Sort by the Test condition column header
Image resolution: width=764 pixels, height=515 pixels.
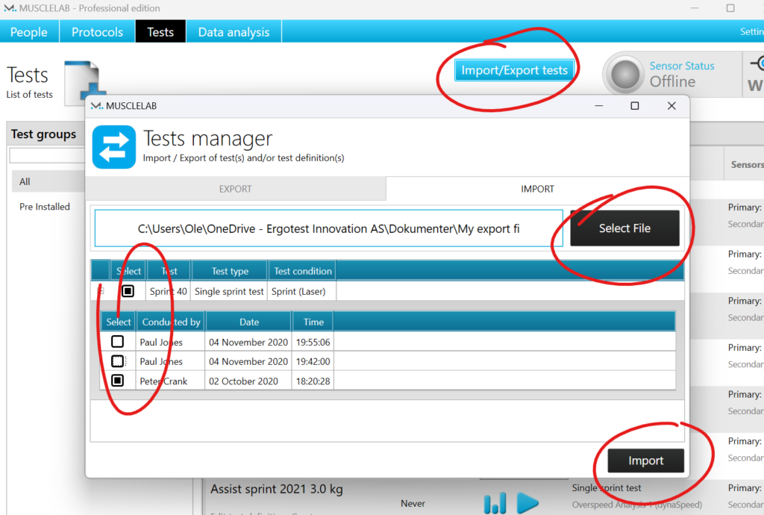(x=303, y=271)
